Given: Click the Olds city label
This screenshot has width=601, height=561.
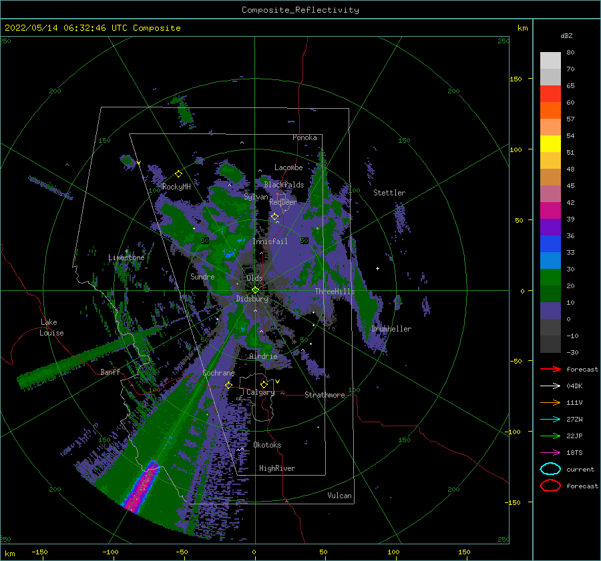Looking at the screenshot, I should (x=254, y=278).
